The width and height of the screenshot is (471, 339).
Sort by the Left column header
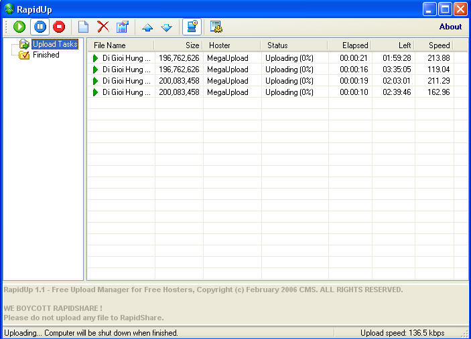(393, 45)
